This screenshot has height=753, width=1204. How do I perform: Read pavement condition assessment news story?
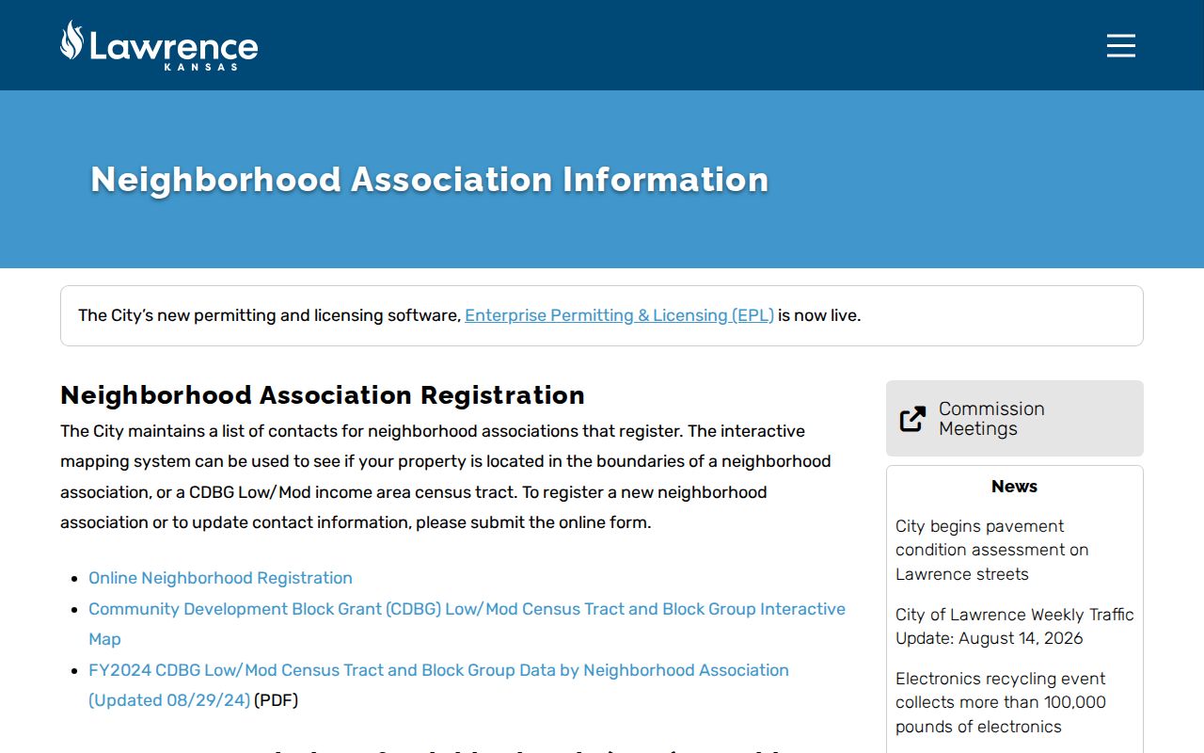click(x=991, y=550)
